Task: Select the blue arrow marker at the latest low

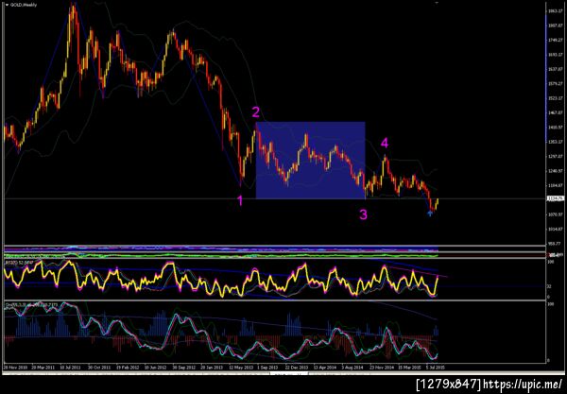Action: [430, 214]
